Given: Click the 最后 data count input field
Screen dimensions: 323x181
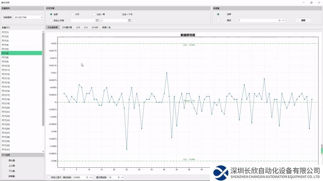Looking at the screenshot, I should click(256, 20).
